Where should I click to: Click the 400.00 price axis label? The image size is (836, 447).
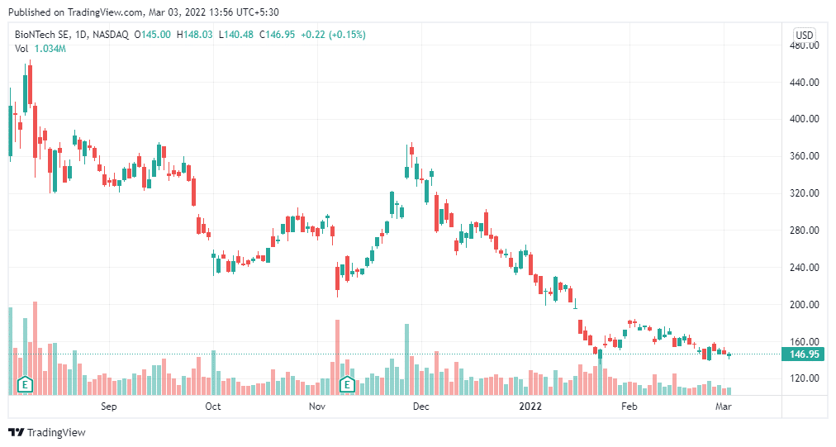[x=804, y=119]
